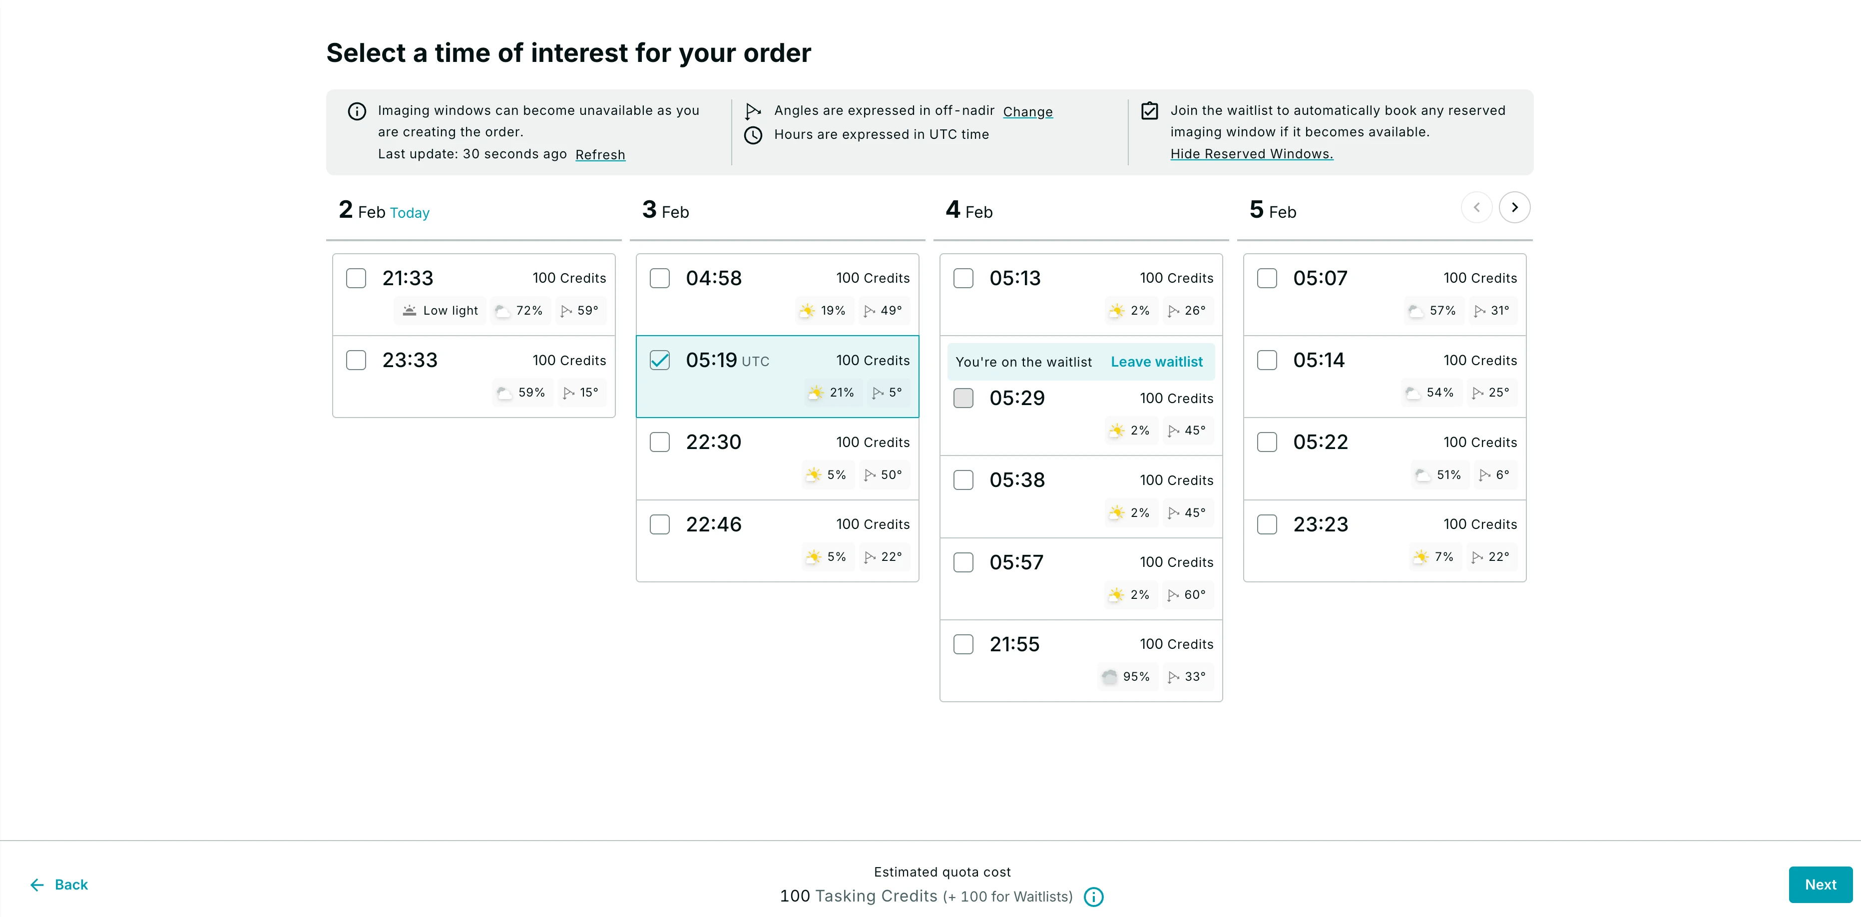Click the previous dates chevron
The image size is (1861, 917).
coord(1476,207)
